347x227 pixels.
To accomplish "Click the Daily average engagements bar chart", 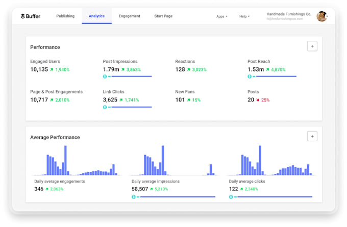I will pyautogui.click(x=77, y=160).
